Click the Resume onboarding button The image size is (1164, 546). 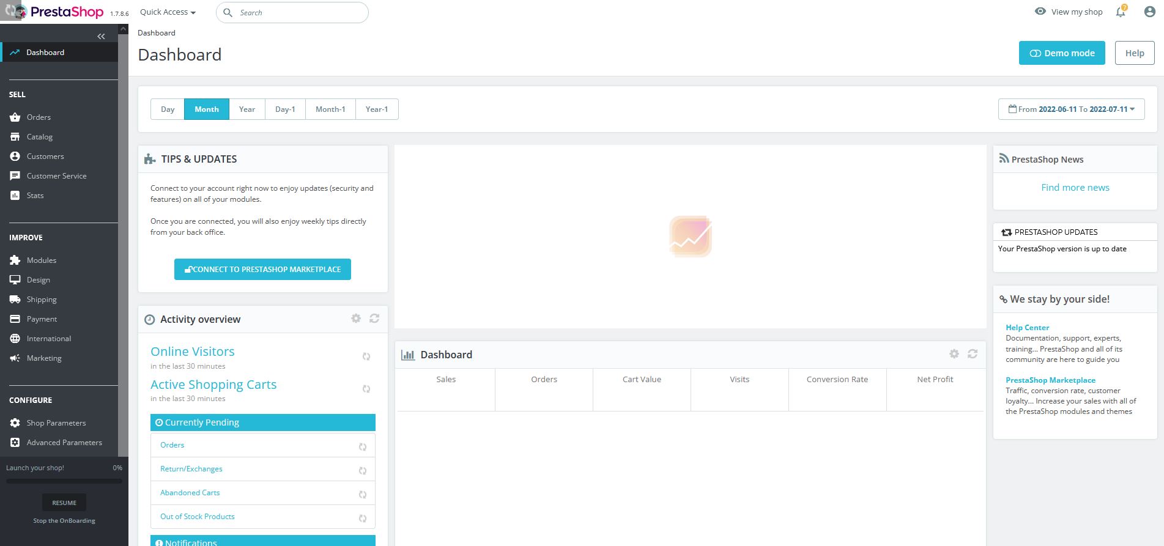pos(64,503)
